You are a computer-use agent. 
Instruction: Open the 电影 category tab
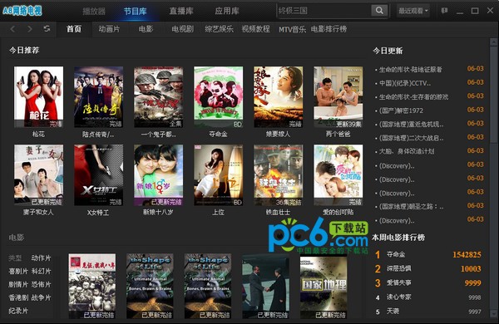(x=146, y=29)
